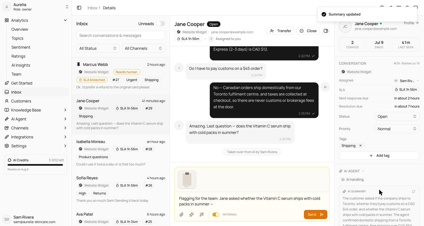Click the Analytics chart icon
Screen dimensions: 424x226
pos(7,20)
